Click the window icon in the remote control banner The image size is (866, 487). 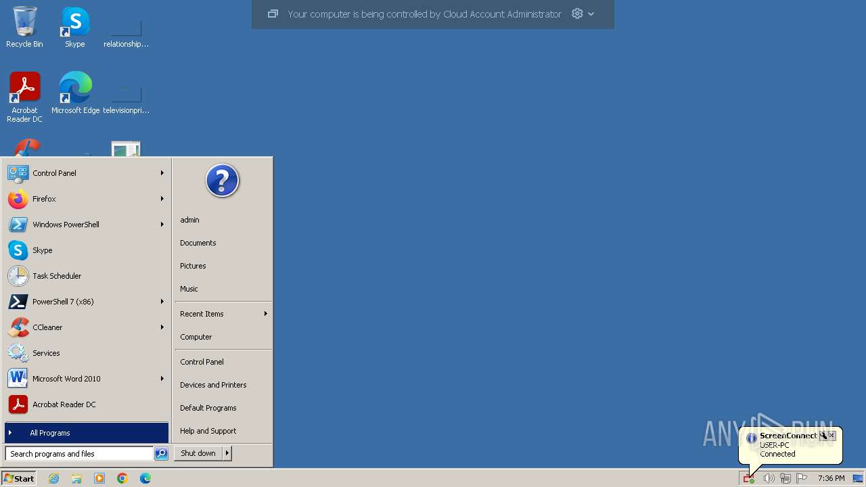click(x=273, y=14)
